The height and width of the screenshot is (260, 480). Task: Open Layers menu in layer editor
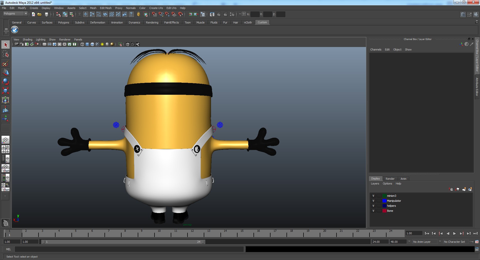[x=375, y=183]
